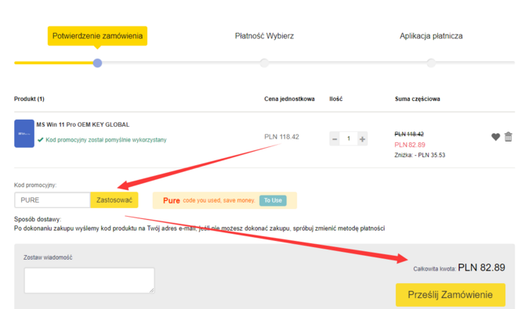This screenshot has height=309, width=525.
Task: Click the strikethrough subtotal PLN 118.42
Action: pos(409,134)
